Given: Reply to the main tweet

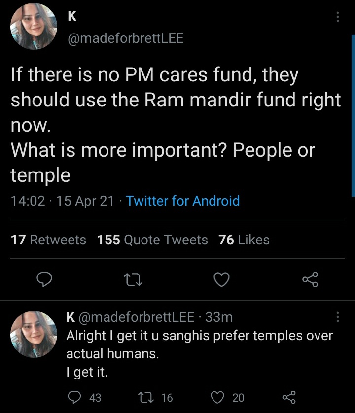Looking at the screenshot, I should click(45, 280).
